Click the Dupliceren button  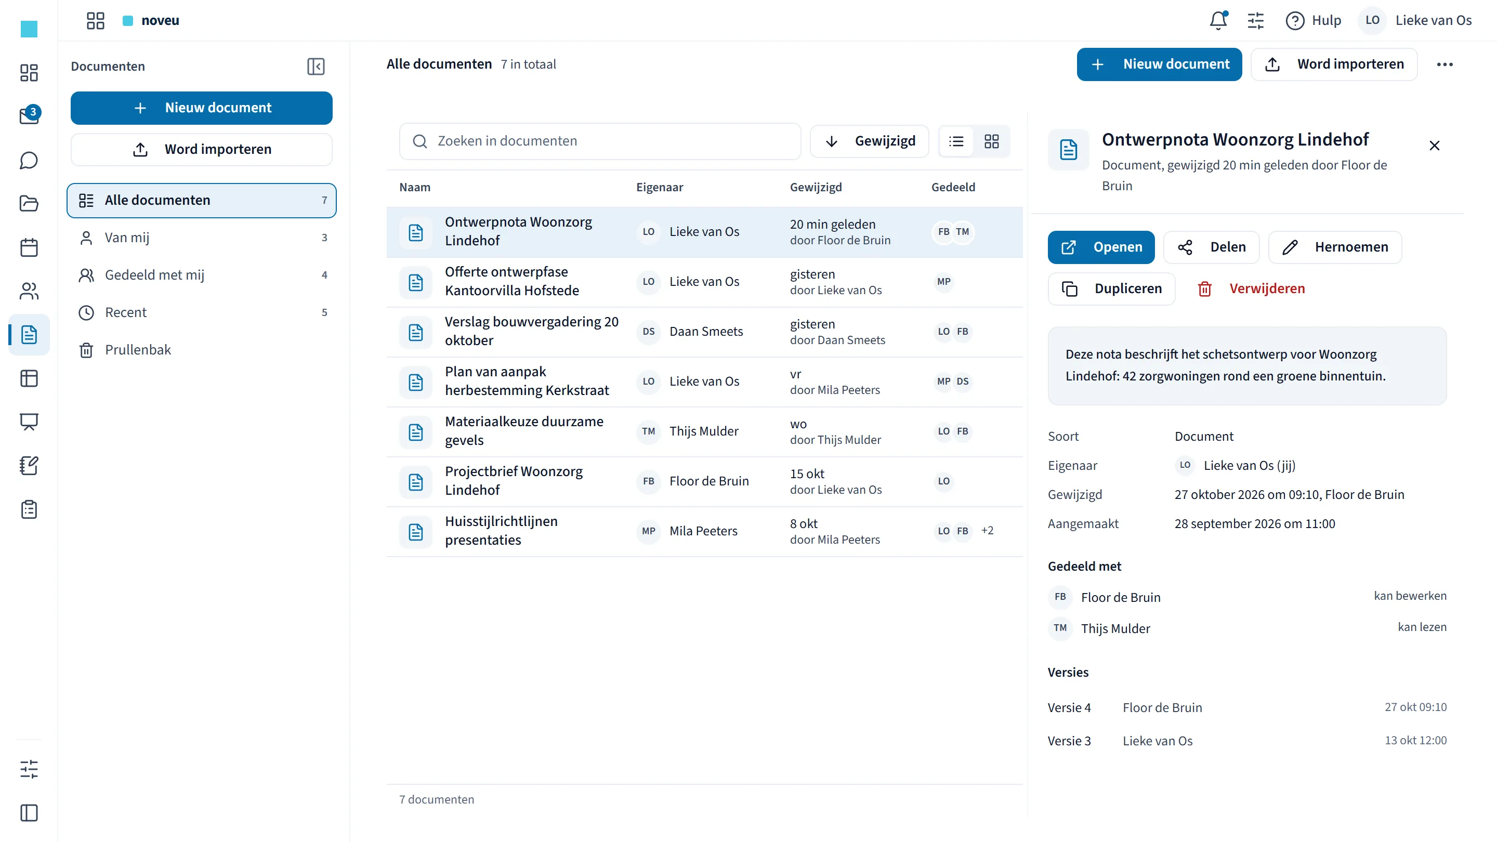pos(1111,289)
